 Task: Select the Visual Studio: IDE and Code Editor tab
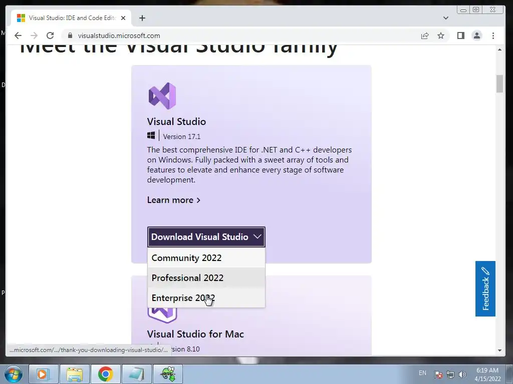(71, 18)
